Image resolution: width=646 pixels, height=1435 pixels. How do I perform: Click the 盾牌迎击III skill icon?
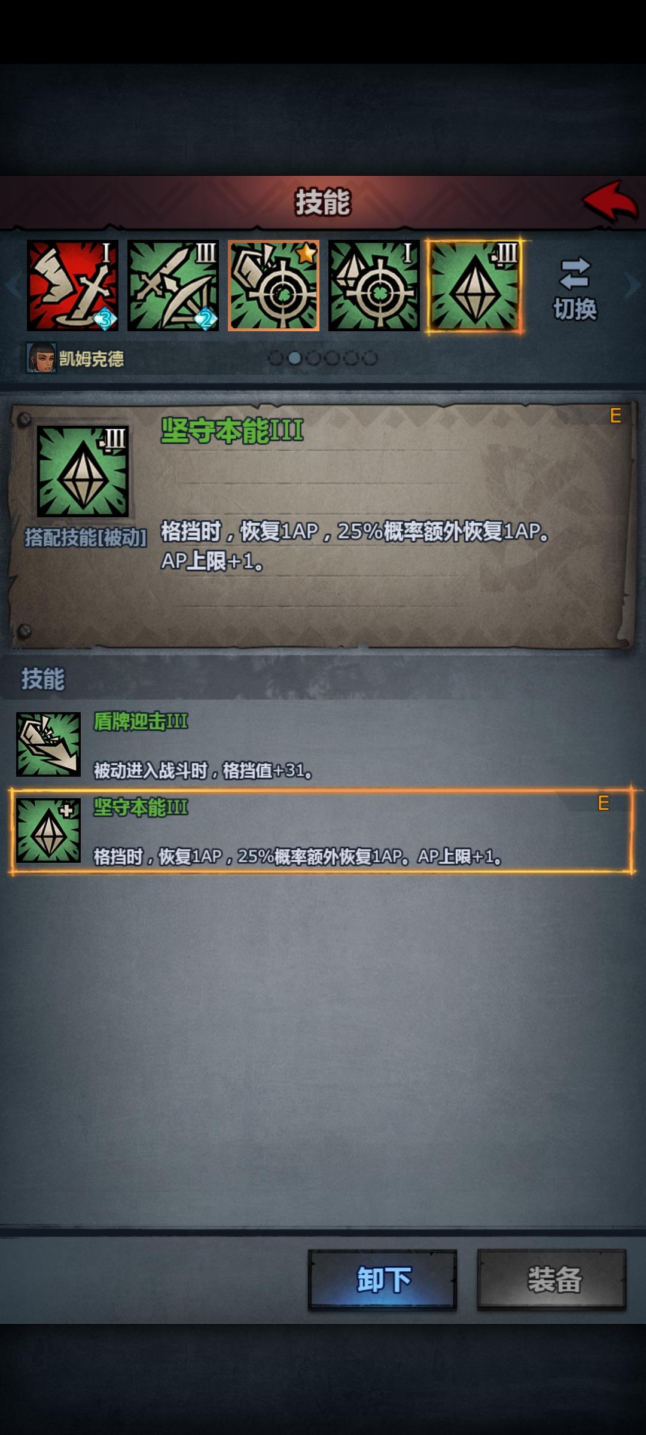tap(48, 744)
